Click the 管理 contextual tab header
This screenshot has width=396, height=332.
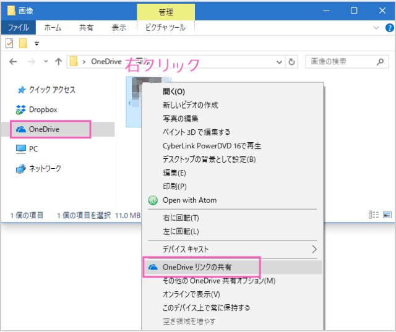click(x=166, y=12)
